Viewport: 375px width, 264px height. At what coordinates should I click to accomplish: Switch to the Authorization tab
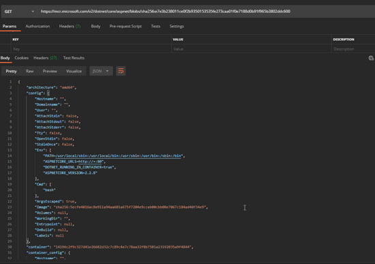click(x=37, y=27)
